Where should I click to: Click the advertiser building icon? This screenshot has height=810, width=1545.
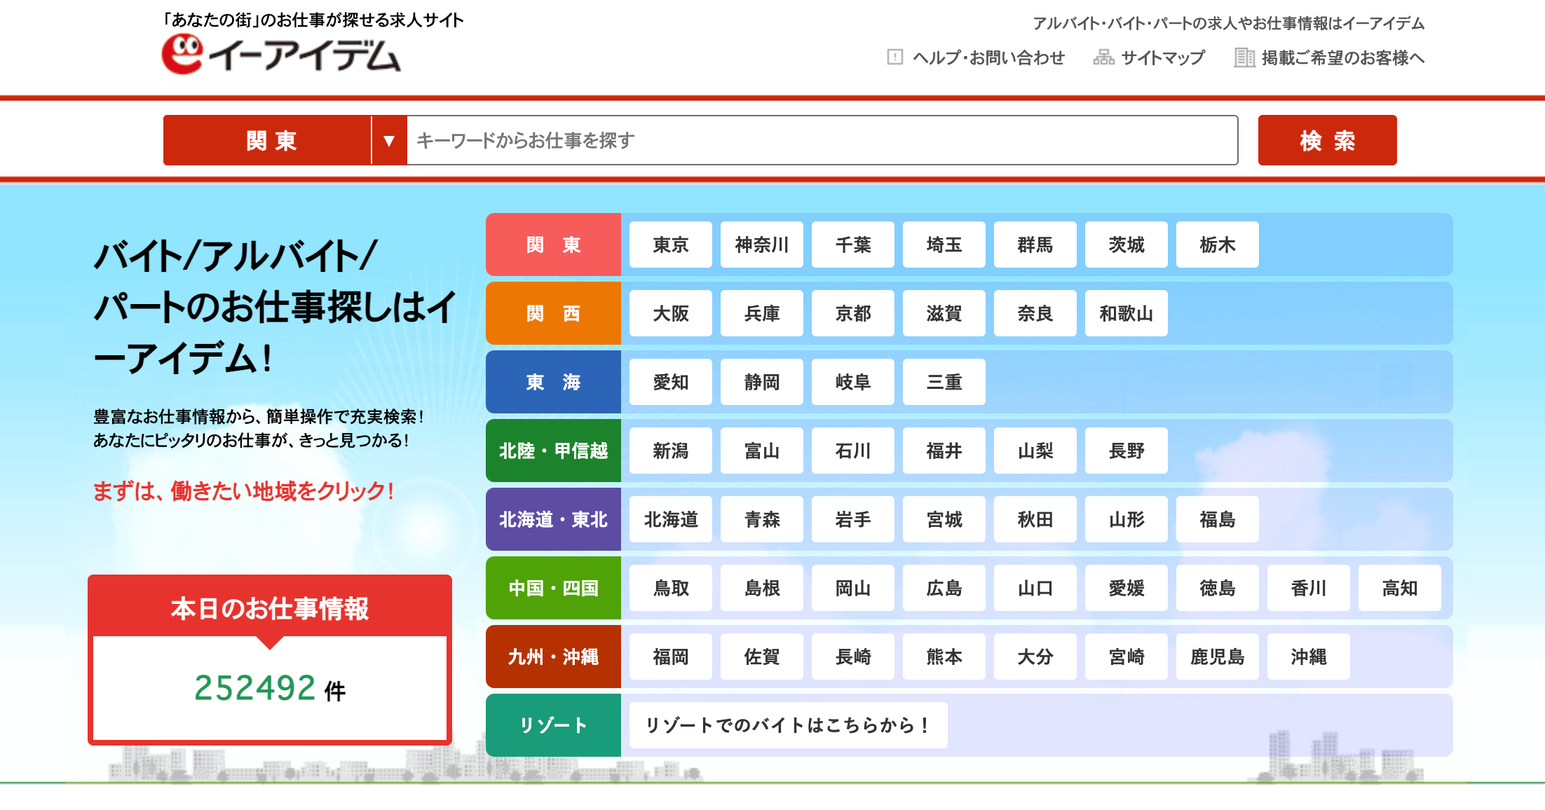1244,57
